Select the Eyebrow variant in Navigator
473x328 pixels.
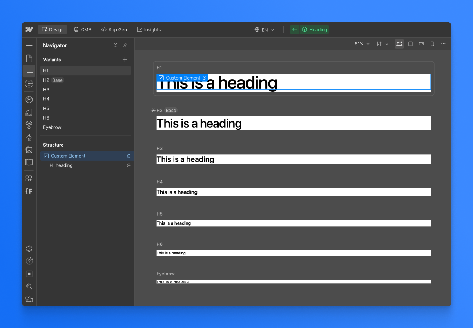[85, 127]
